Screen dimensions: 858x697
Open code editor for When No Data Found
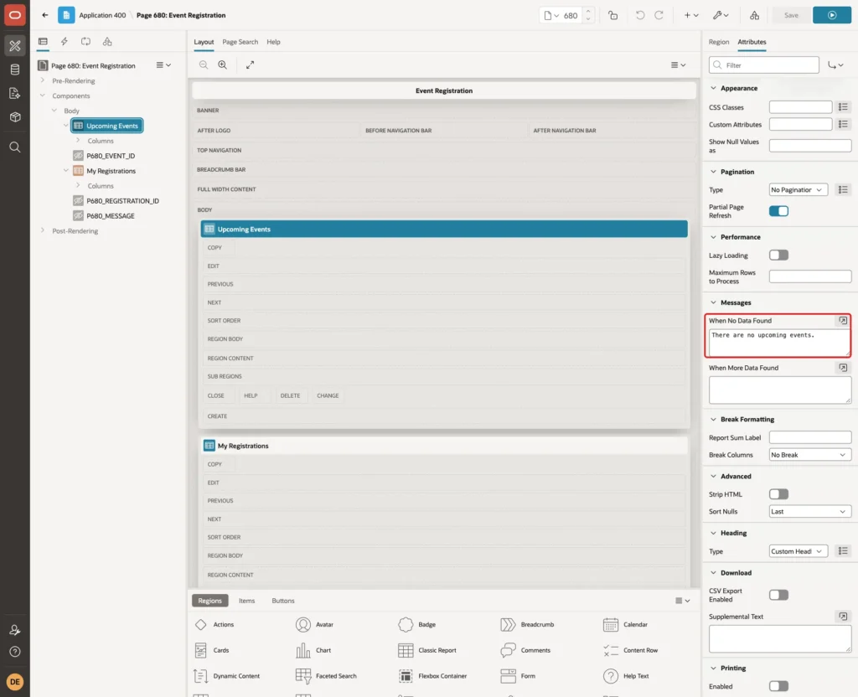pyautogui.click(x=843, y=321)
